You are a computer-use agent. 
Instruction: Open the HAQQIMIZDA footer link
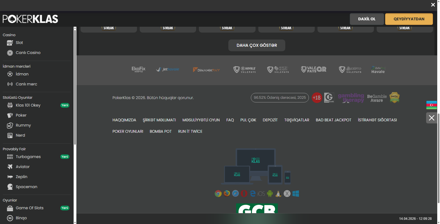(124, 120)
